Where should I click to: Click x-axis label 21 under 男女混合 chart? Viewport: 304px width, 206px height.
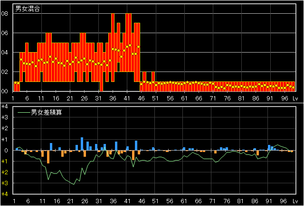(x=70, y=99)
